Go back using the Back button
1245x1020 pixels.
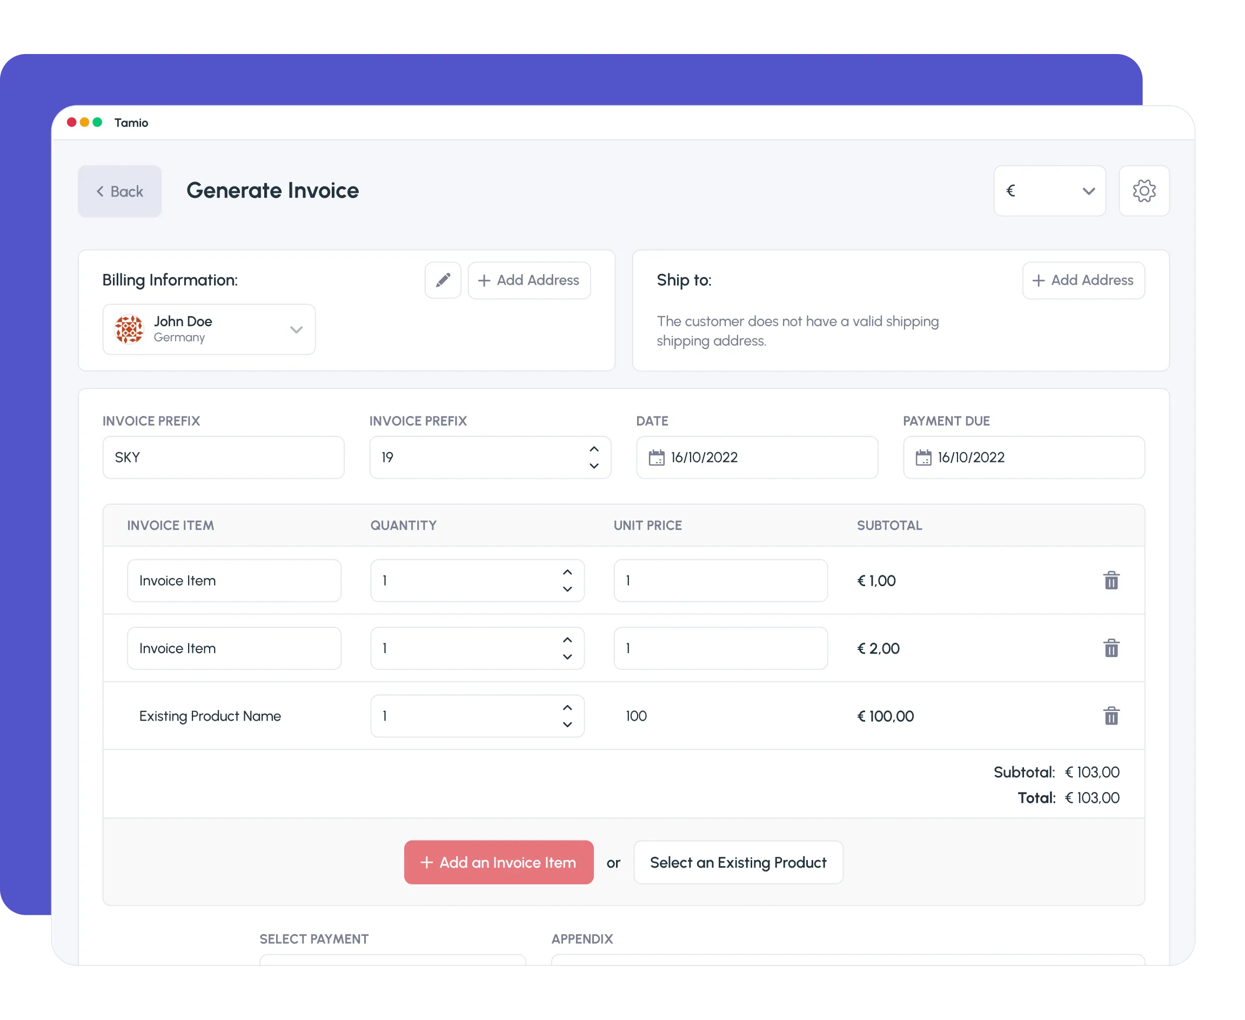[x=120, y=192]
